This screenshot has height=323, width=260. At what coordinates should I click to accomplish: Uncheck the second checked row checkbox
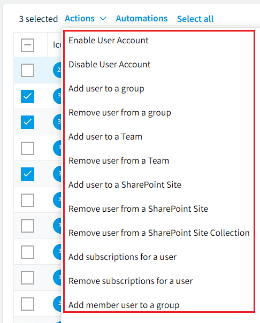27,122
